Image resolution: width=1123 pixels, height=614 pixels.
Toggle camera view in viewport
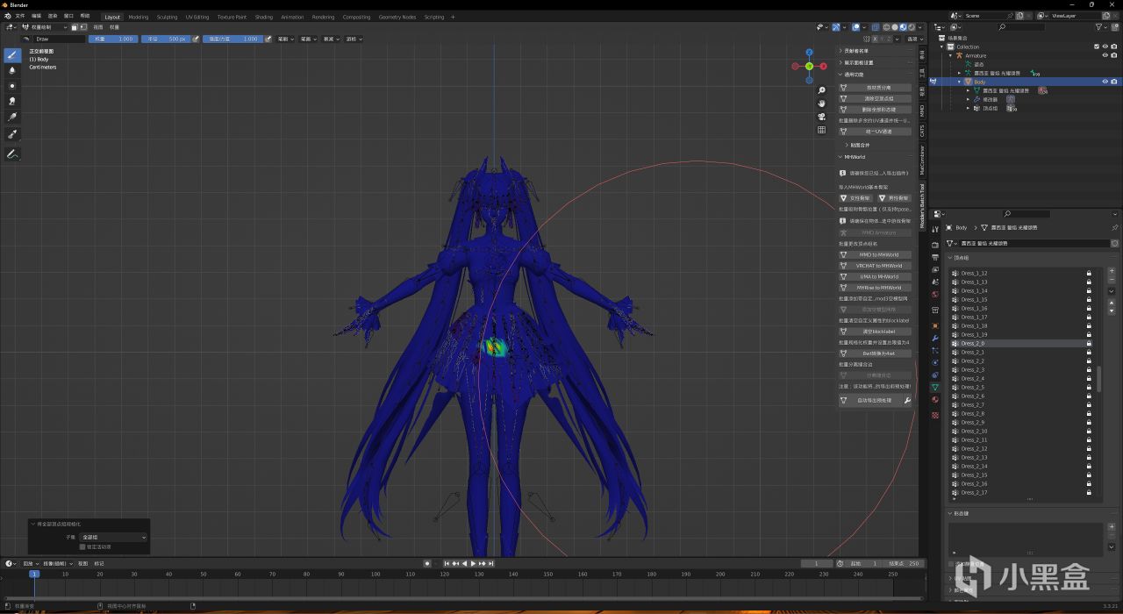coord(822,117)
